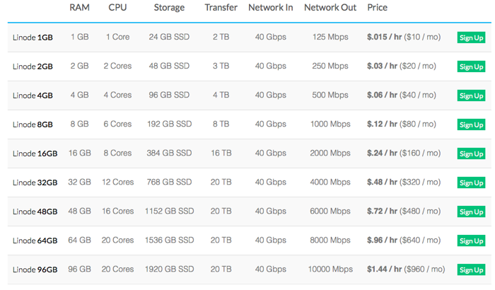
Task: Click the Transfer column header
Action: click(221, 8)
